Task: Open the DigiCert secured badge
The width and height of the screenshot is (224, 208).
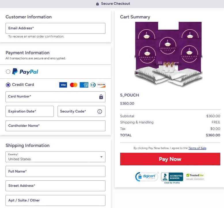Action: [147, 177]
